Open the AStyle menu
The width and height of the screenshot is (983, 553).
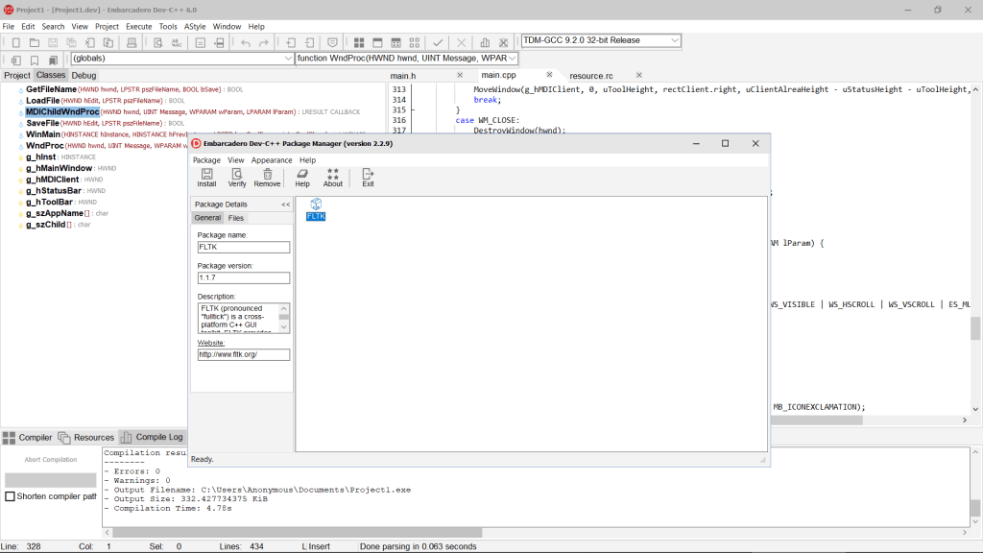tap(197, 26)
